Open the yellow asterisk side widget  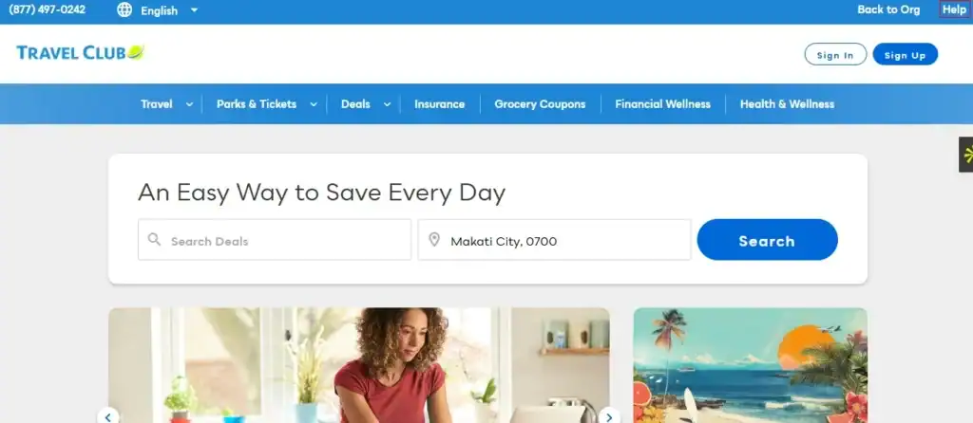click(966, 155)
